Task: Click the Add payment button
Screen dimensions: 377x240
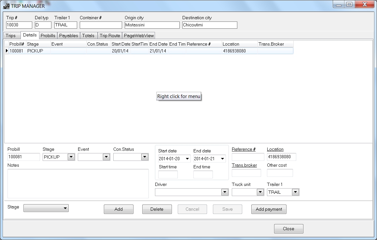Action: tap(269, 209)
